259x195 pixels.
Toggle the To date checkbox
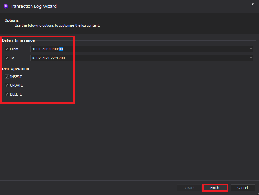7,58
